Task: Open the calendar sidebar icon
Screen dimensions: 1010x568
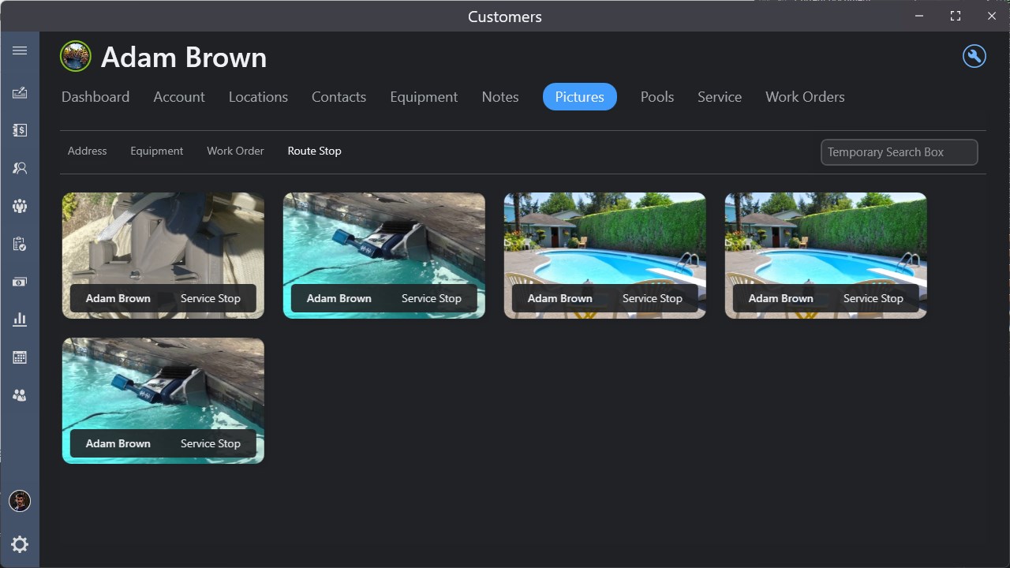Action: click(x=20, y=357)
